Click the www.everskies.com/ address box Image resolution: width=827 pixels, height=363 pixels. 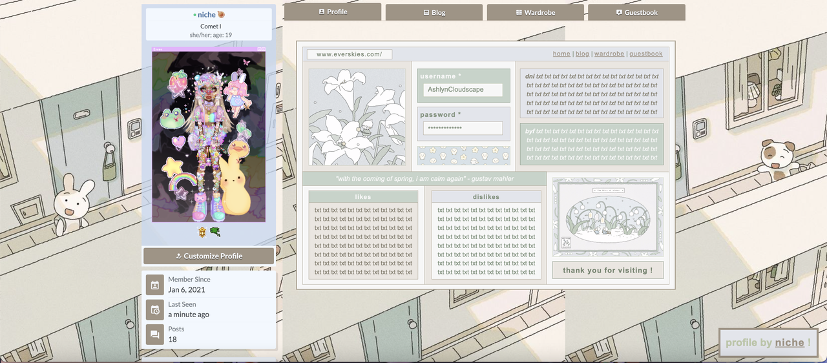point(350,54)
